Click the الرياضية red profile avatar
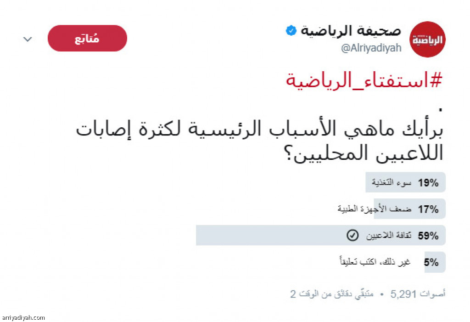This screenshot has height=322, width=470. (428, 40)
